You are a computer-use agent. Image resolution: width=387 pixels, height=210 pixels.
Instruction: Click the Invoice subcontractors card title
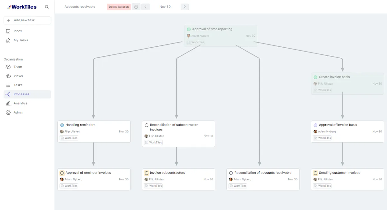coord(167,173)
